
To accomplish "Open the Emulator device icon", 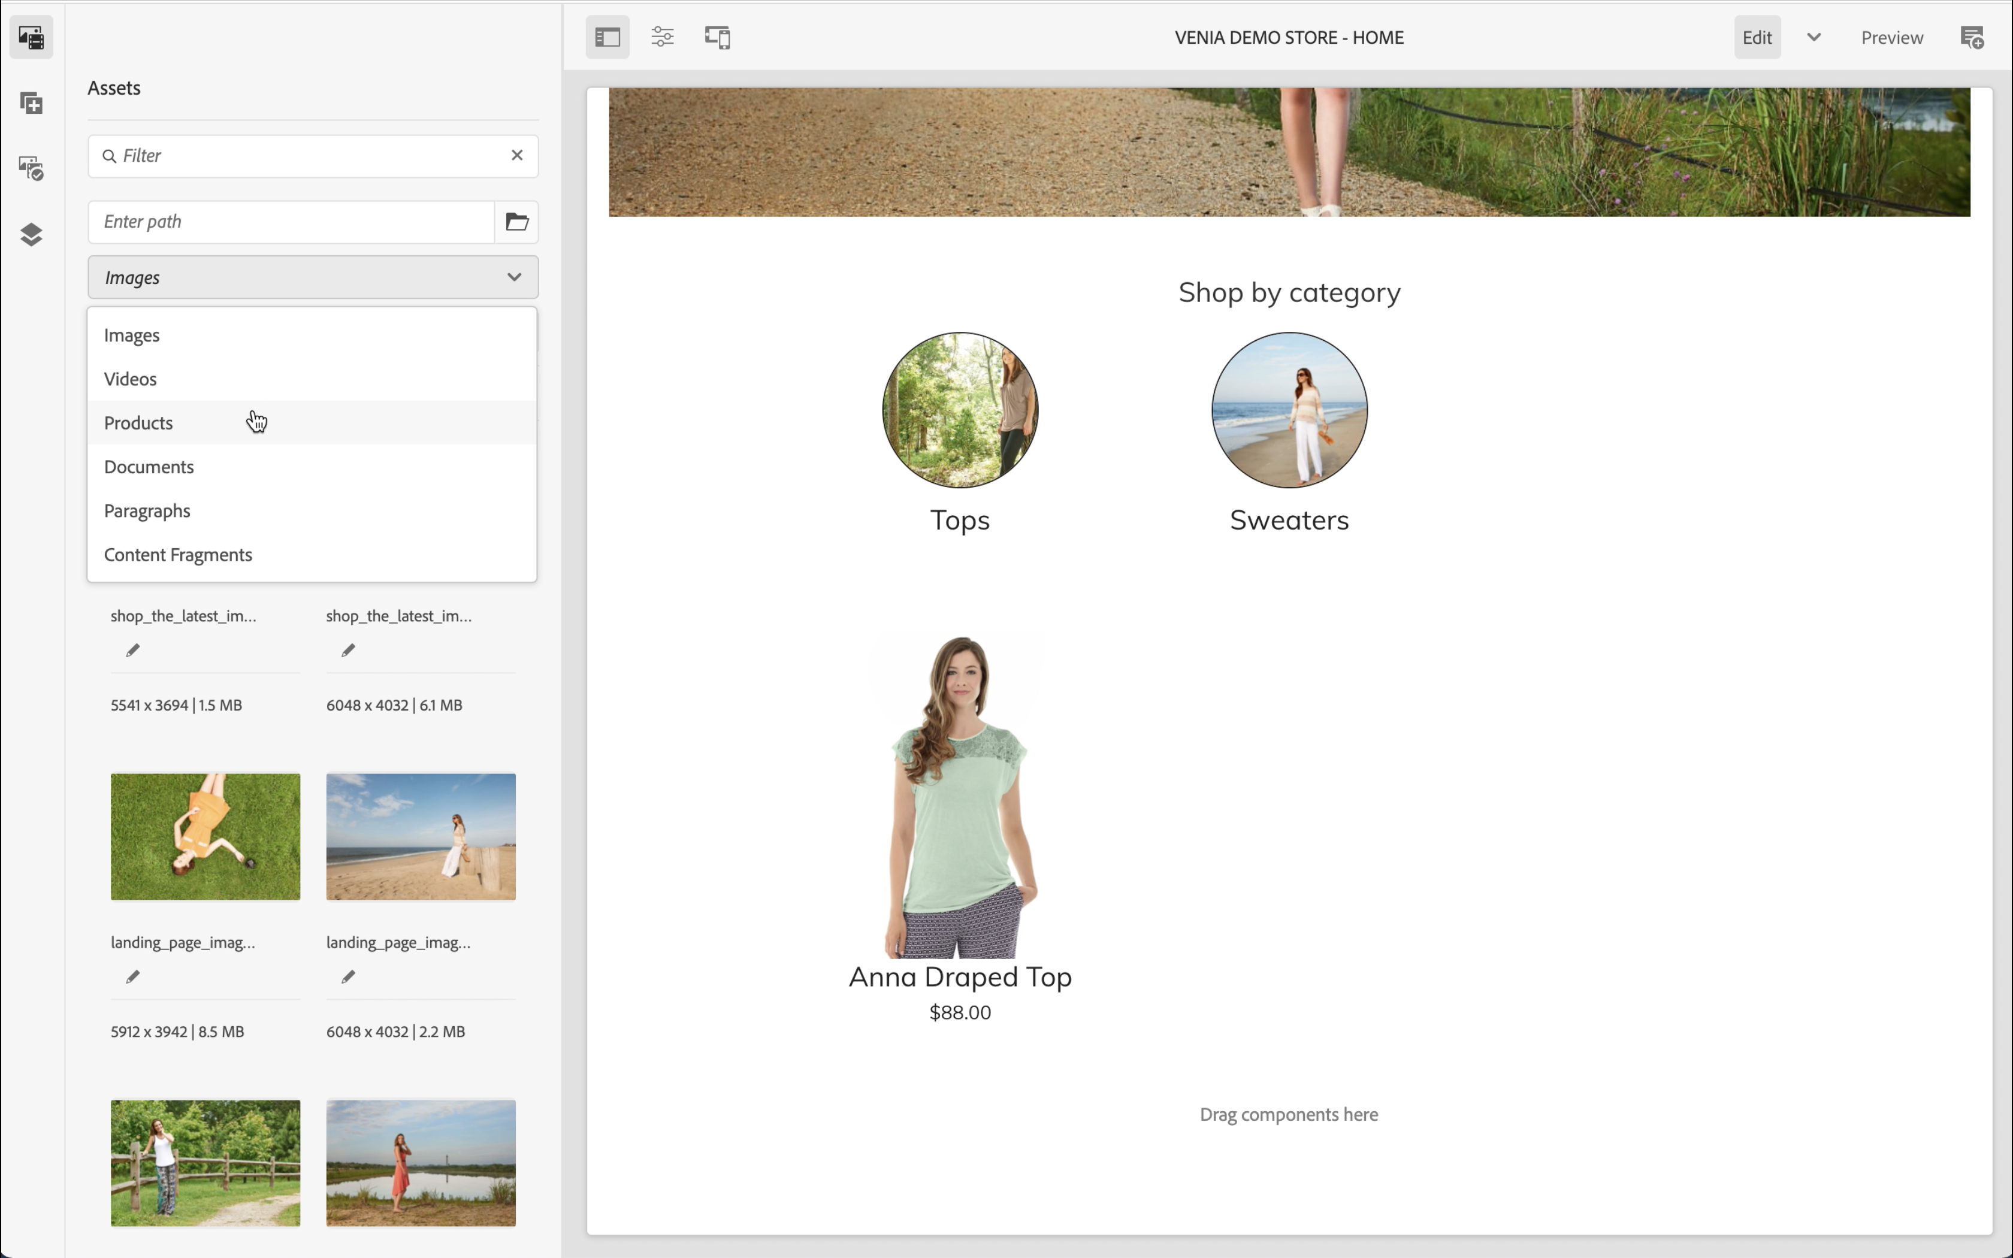I will pos(717,37).
